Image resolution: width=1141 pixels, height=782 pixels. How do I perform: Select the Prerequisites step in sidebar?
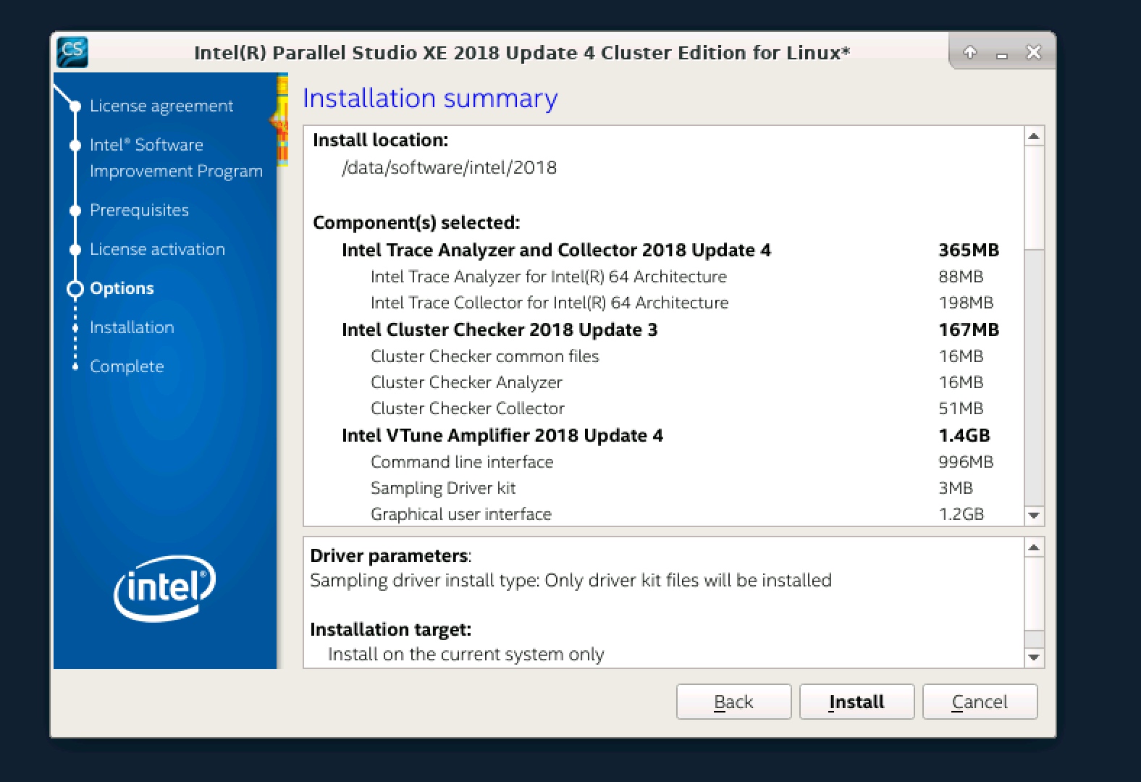click(x=139, y=210)
